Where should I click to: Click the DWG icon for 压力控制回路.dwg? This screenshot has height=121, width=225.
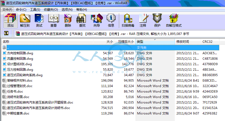point(4,70)
